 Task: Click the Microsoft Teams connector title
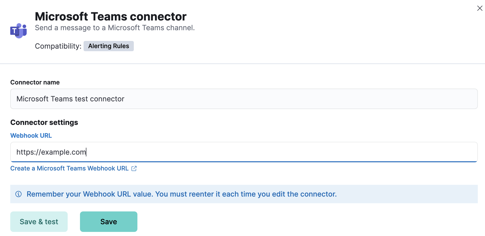(x=111, y=16)
